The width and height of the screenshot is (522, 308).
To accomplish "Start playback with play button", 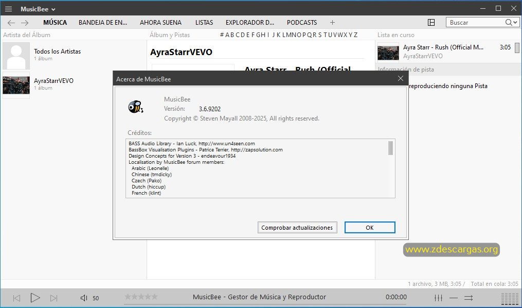I will [x=35, y=298].
